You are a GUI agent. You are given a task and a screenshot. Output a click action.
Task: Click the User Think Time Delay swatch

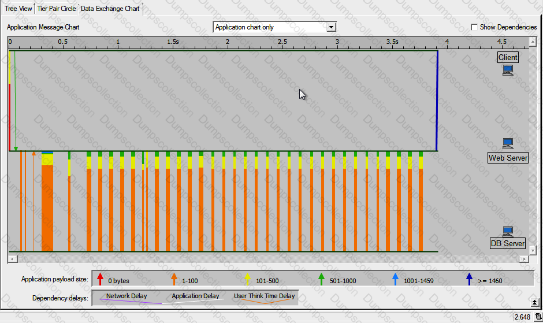pos(264,297)
